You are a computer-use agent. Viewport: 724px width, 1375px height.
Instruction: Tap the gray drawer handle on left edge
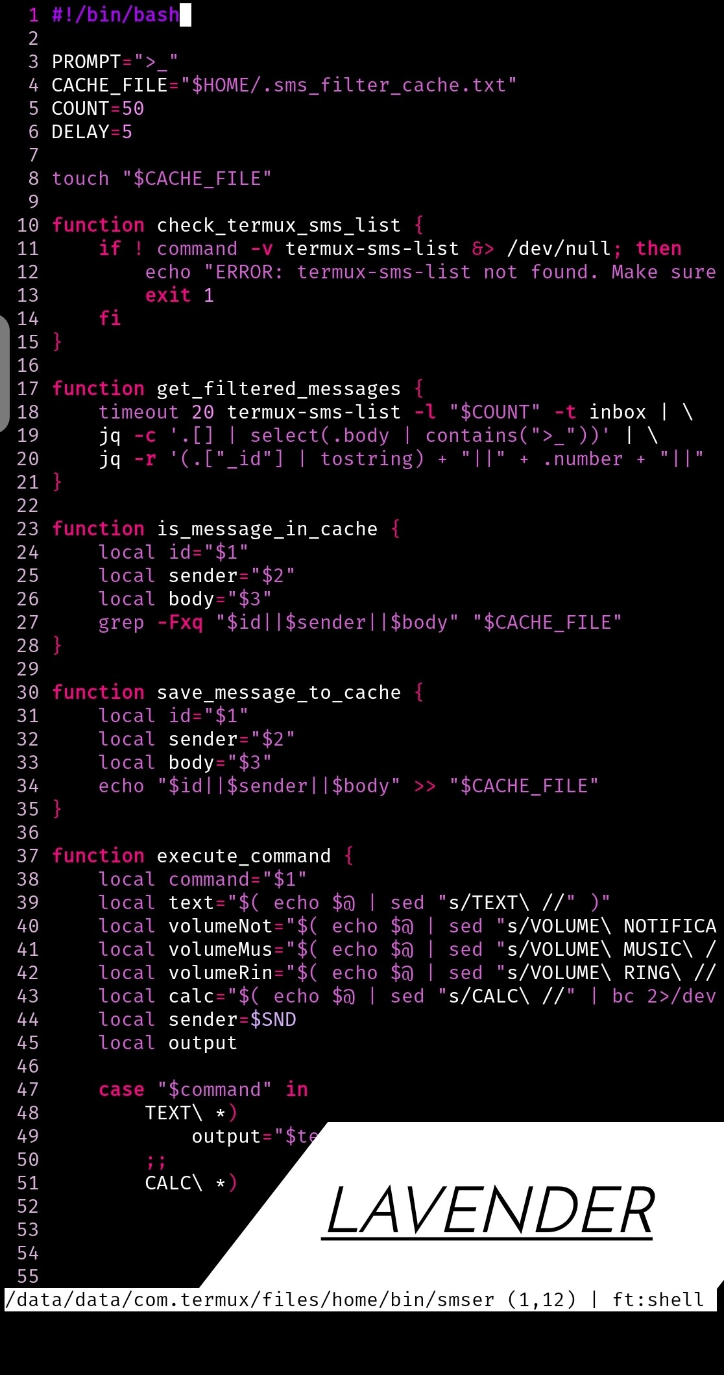coord(4,373)
